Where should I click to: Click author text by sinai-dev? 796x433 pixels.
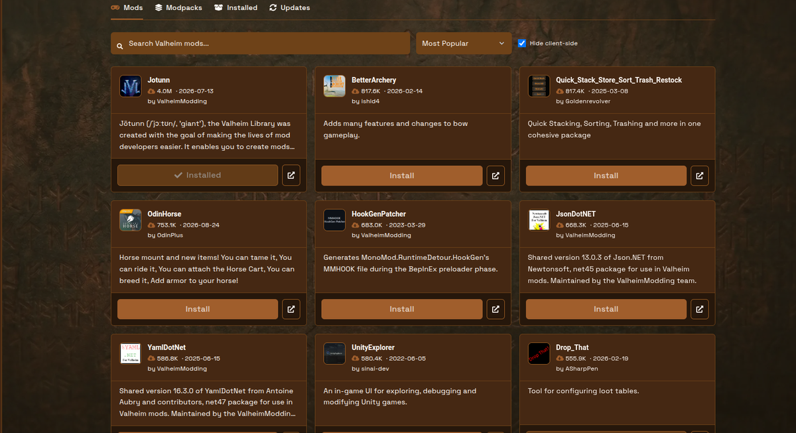[x=371, y=369]
